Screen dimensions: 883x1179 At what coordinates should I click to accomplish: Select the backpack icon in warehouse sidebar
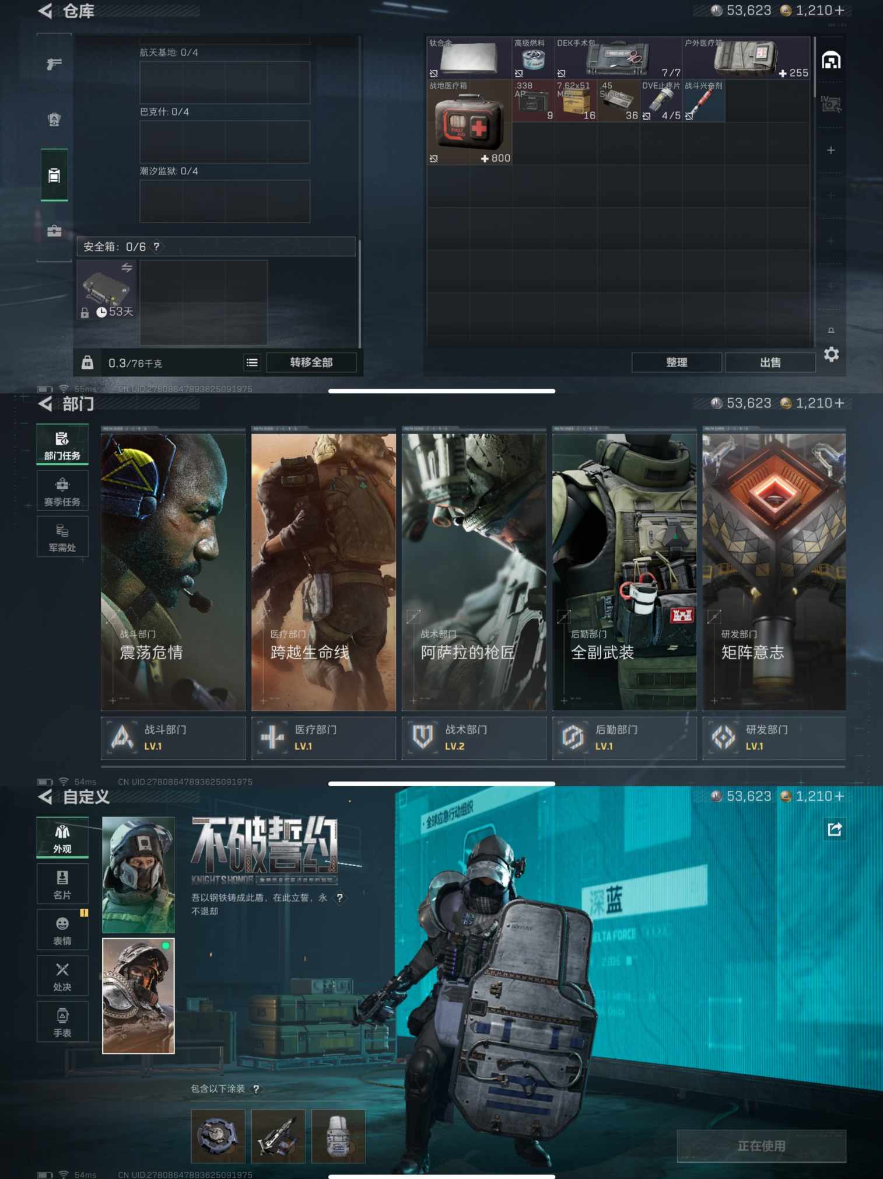pos(54,120)
